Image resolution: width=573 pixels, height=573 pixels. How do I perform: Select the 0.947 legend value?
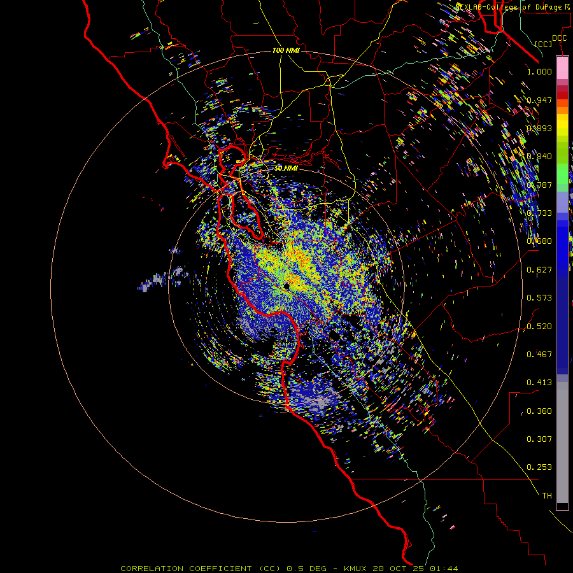click(539, 100)
